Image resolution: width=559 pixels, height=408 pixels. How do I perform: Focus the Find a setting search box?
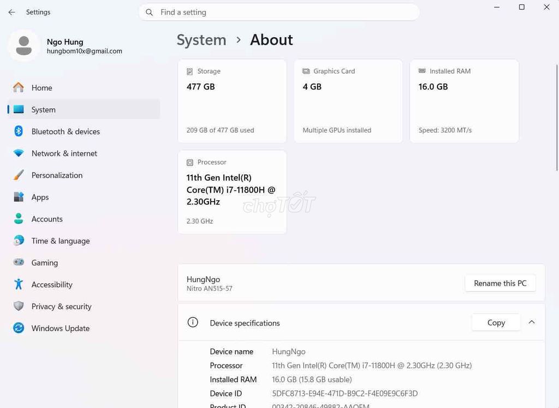point(279,13)
